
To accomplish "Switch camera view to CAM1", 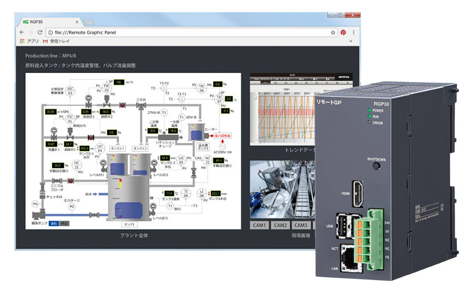I will pos(259,225).
